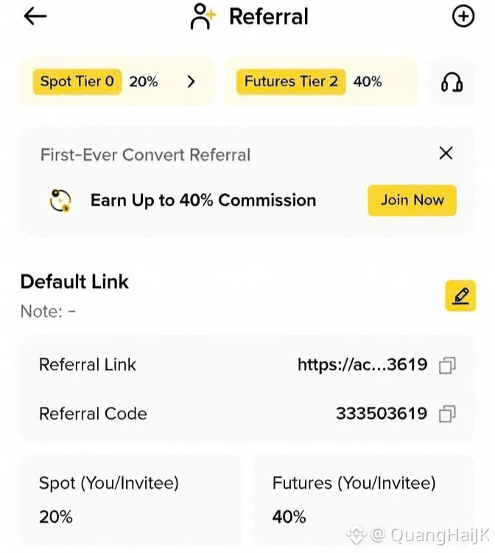495x553 pixels.
Task: Tap the convert referral coin icon
Action: 60,201
